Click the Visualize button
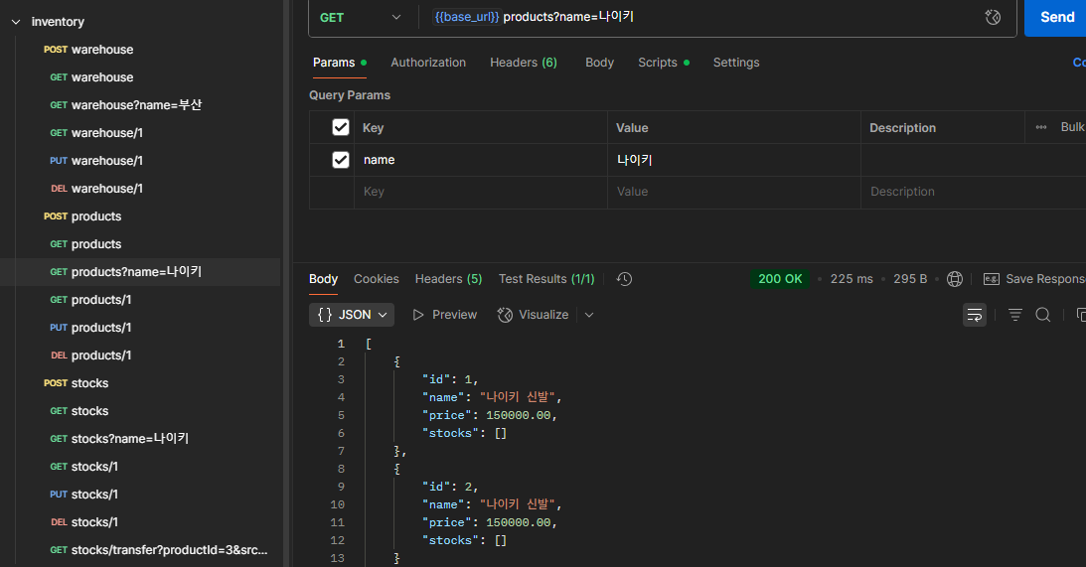This screenshot has height=567, width=1086. (533, 315)
